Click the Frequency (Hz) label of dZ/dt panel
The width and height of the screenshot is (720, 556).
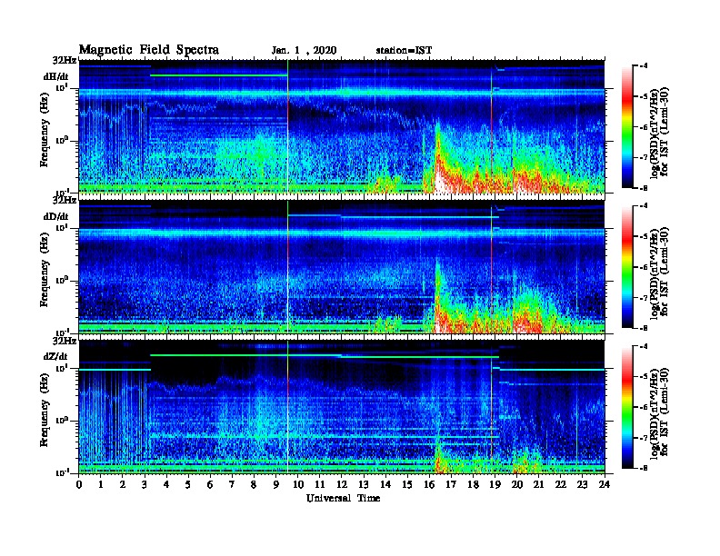pyautogui.click(x=44, y=410)
